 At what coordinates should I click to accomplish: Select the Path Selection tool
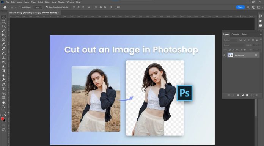point(3,93)
